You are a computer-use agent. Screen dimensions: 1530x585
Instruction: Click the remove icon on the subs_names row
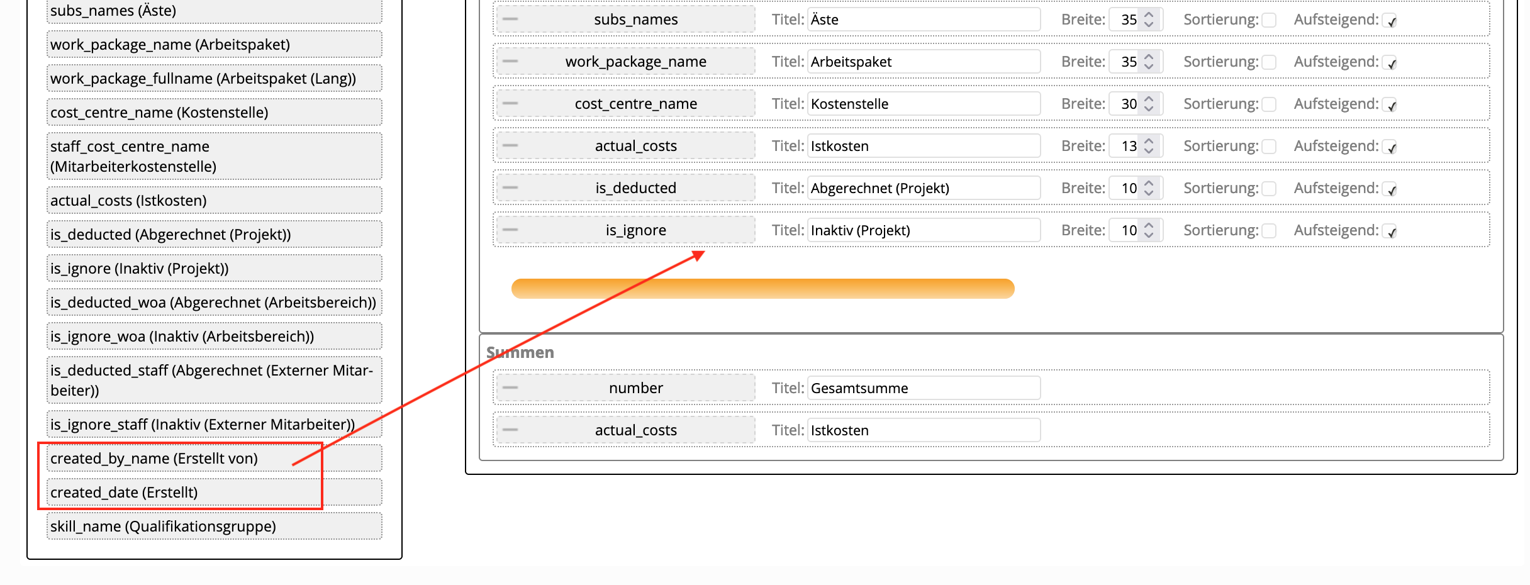click(510, 19)
